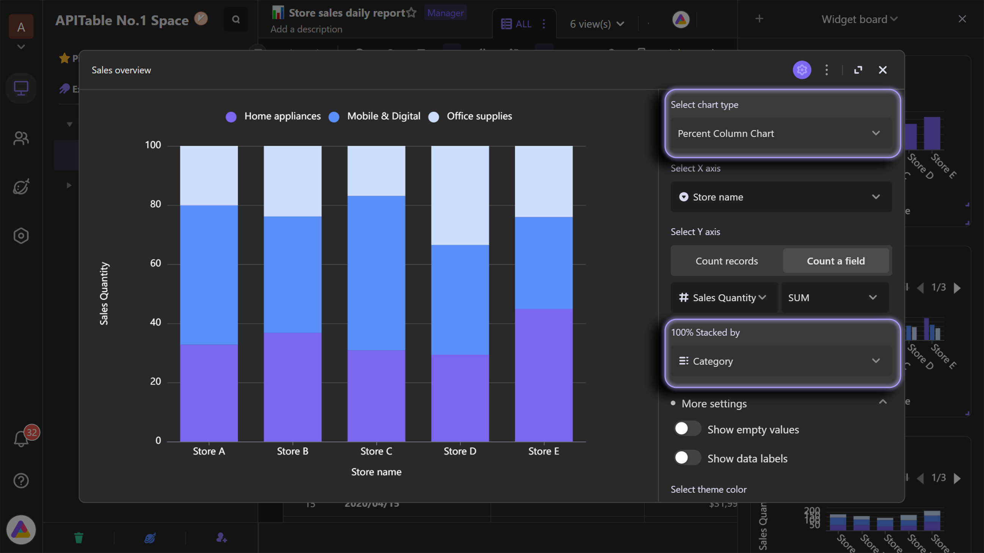Image resolution: width=984 pixels, height=553 pixels.
Task: Click the settings gear icon on Sales overview
Action: (802, 70)
